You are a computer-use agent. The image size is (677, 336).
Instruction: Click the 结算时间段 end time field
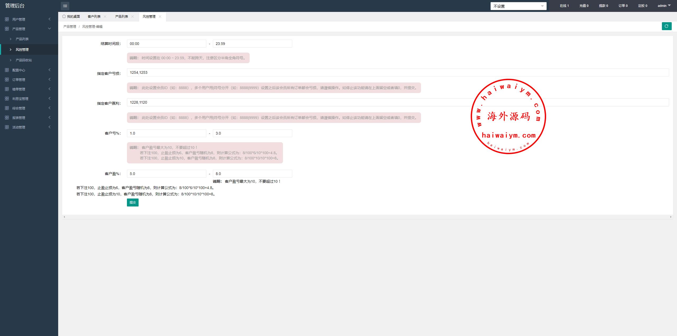click(252, 44)
